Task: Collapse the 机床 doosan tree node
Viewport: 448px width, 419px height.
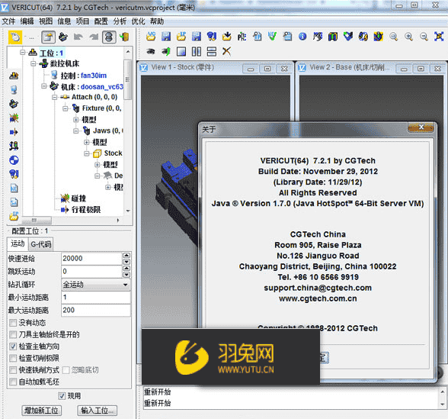Action: [43, 85]
